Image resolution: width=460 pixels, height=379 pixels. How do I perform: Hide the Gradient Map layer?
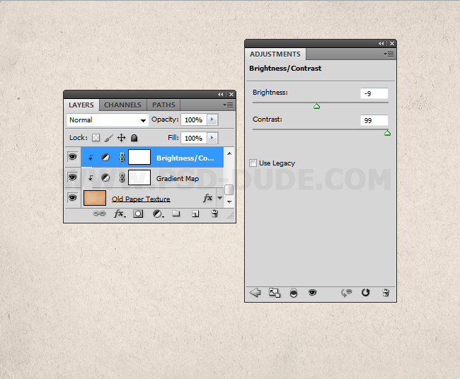click(72, 177)
